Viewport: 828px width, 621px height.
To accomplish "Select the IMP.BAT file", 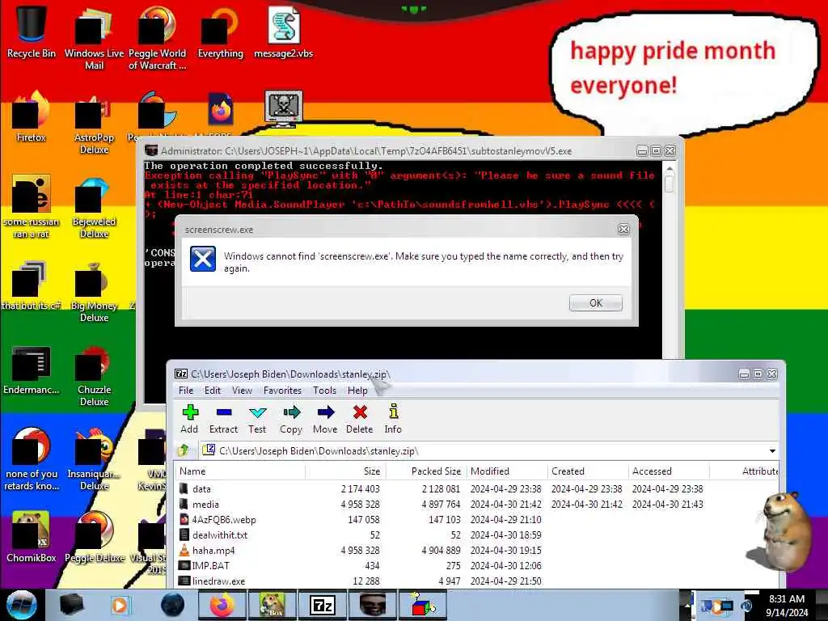I will [477, 565].
